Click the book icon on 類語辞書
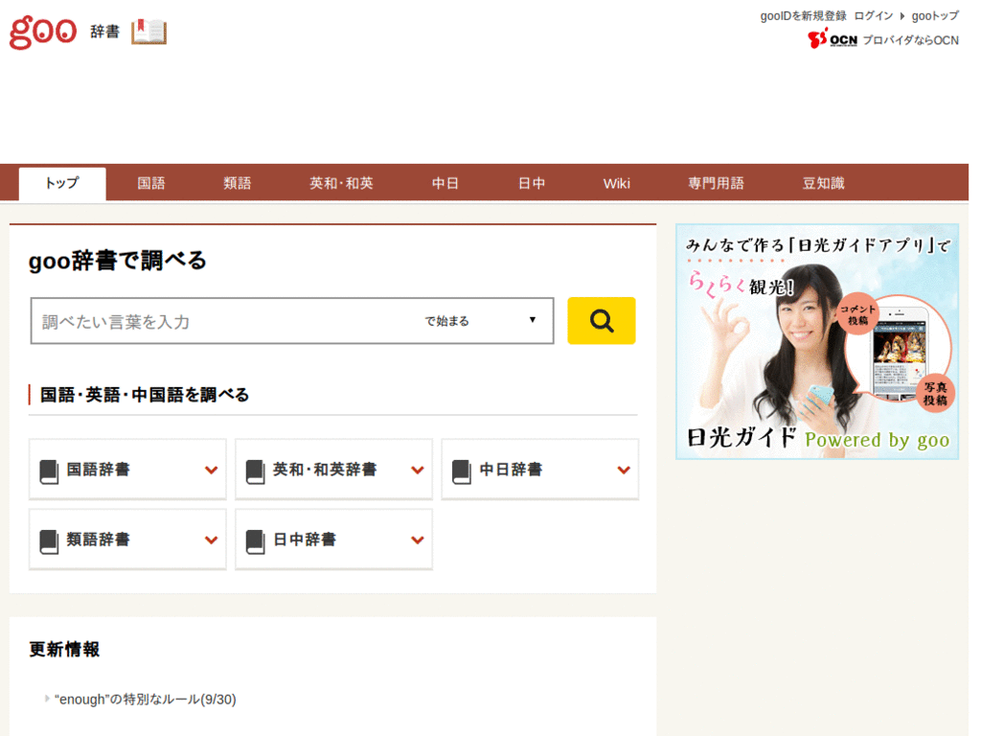Viewport: 981px width, 736px height. pos(47,539)
